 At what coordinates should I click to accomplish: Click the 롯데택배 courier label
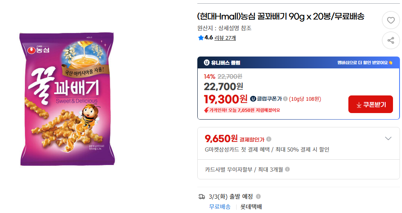(251, 206)
